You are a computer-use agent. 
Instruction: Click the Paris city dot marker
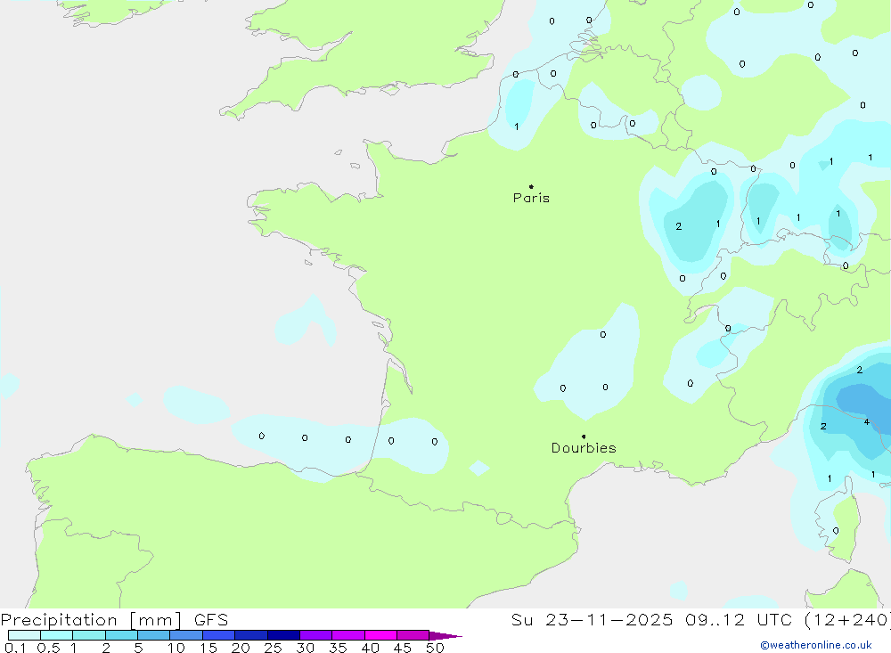[531, 186]
